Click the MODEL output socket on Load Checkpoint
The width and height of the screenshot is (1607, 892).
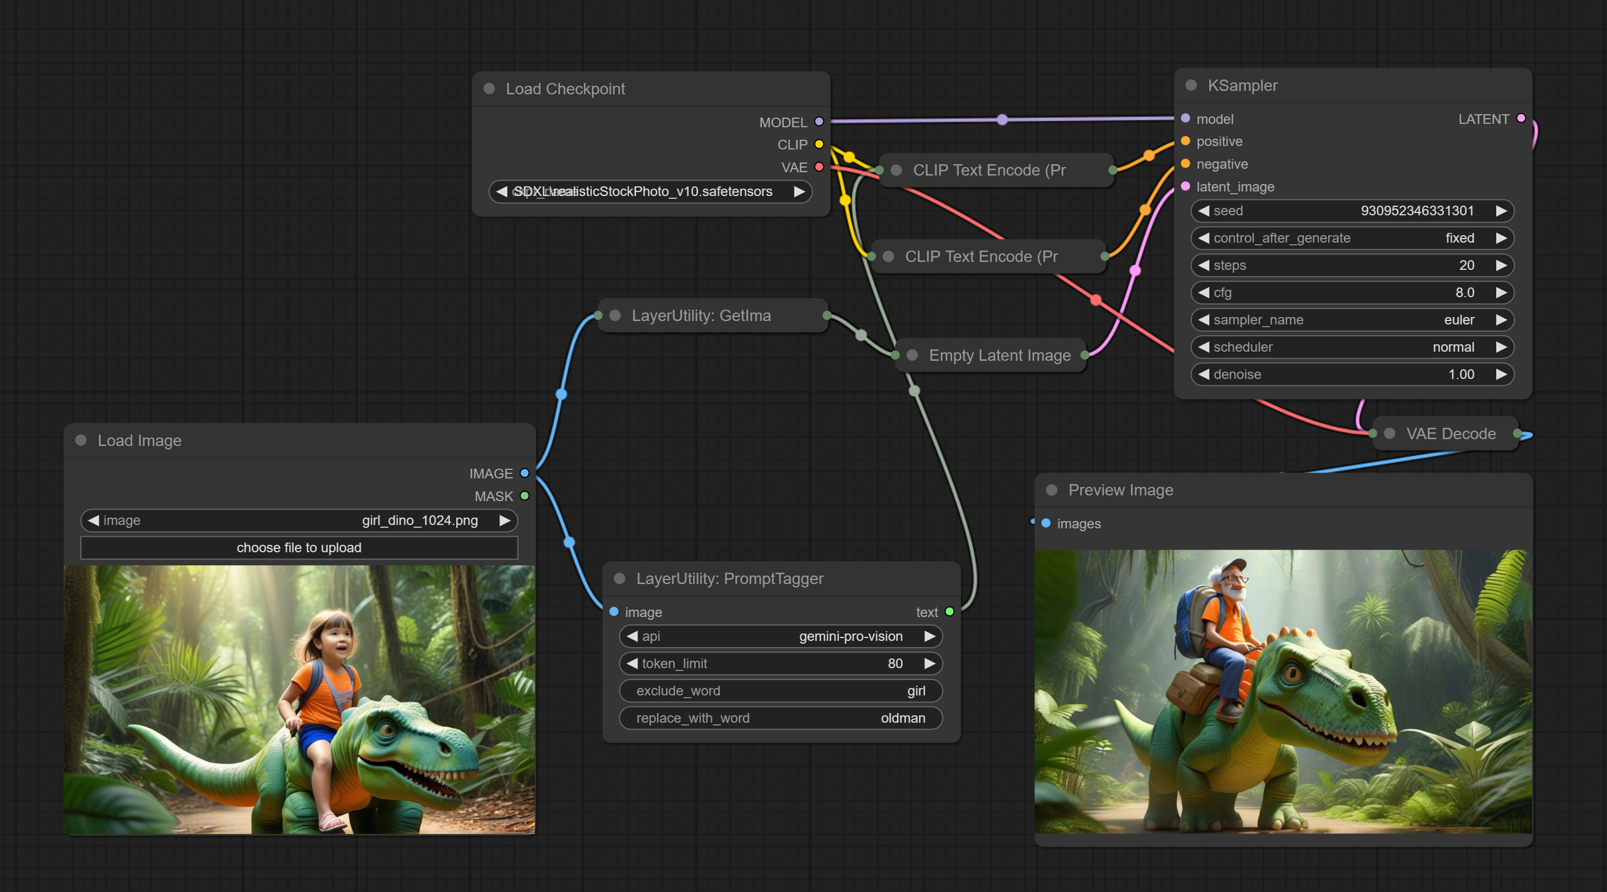pyautogui.click(x=819, y=122)
